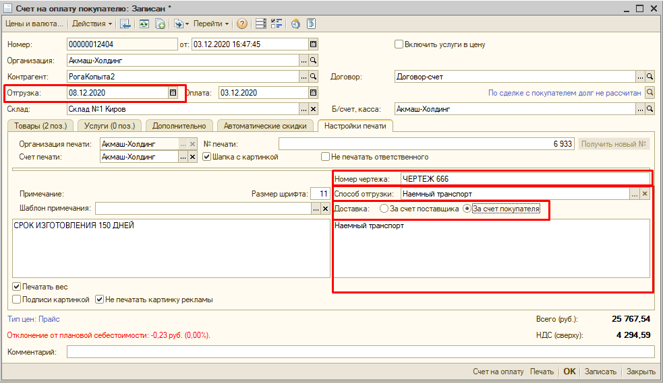Viewport: 663px width, 383px height.
Task: Open the magnifier icon for 'Контрагент'
Action: 314,77
